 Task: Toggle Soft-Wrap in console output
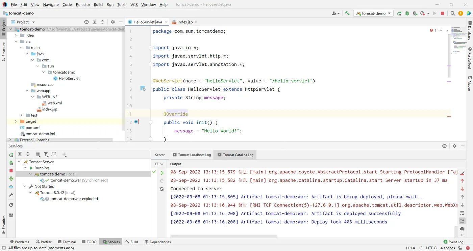462,213
